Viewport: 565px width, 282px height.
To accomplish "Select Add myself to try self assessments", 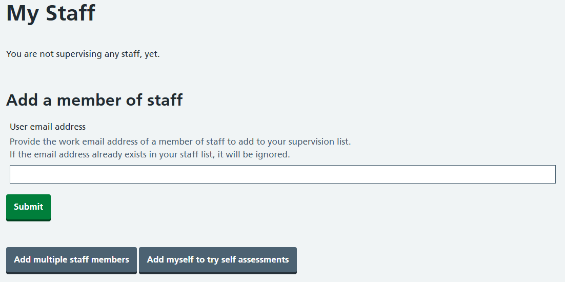I will (218, 260).
